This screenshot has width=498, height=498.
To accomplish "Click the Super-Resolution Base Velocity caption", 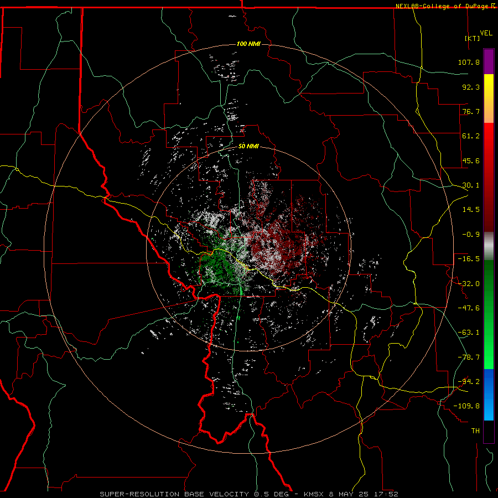I will tap(249, 494).
